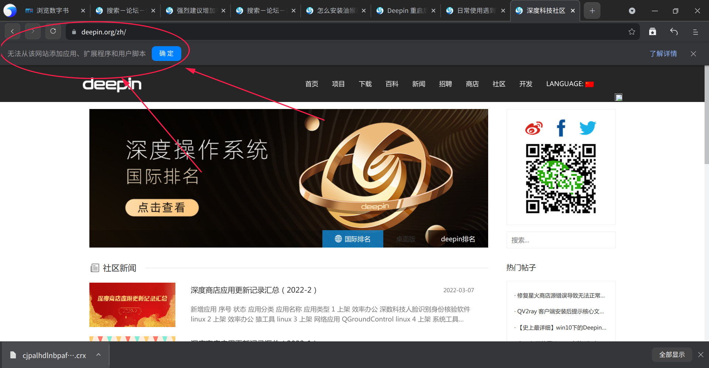Open the Facebook page icon

click(x=561, y=127)
